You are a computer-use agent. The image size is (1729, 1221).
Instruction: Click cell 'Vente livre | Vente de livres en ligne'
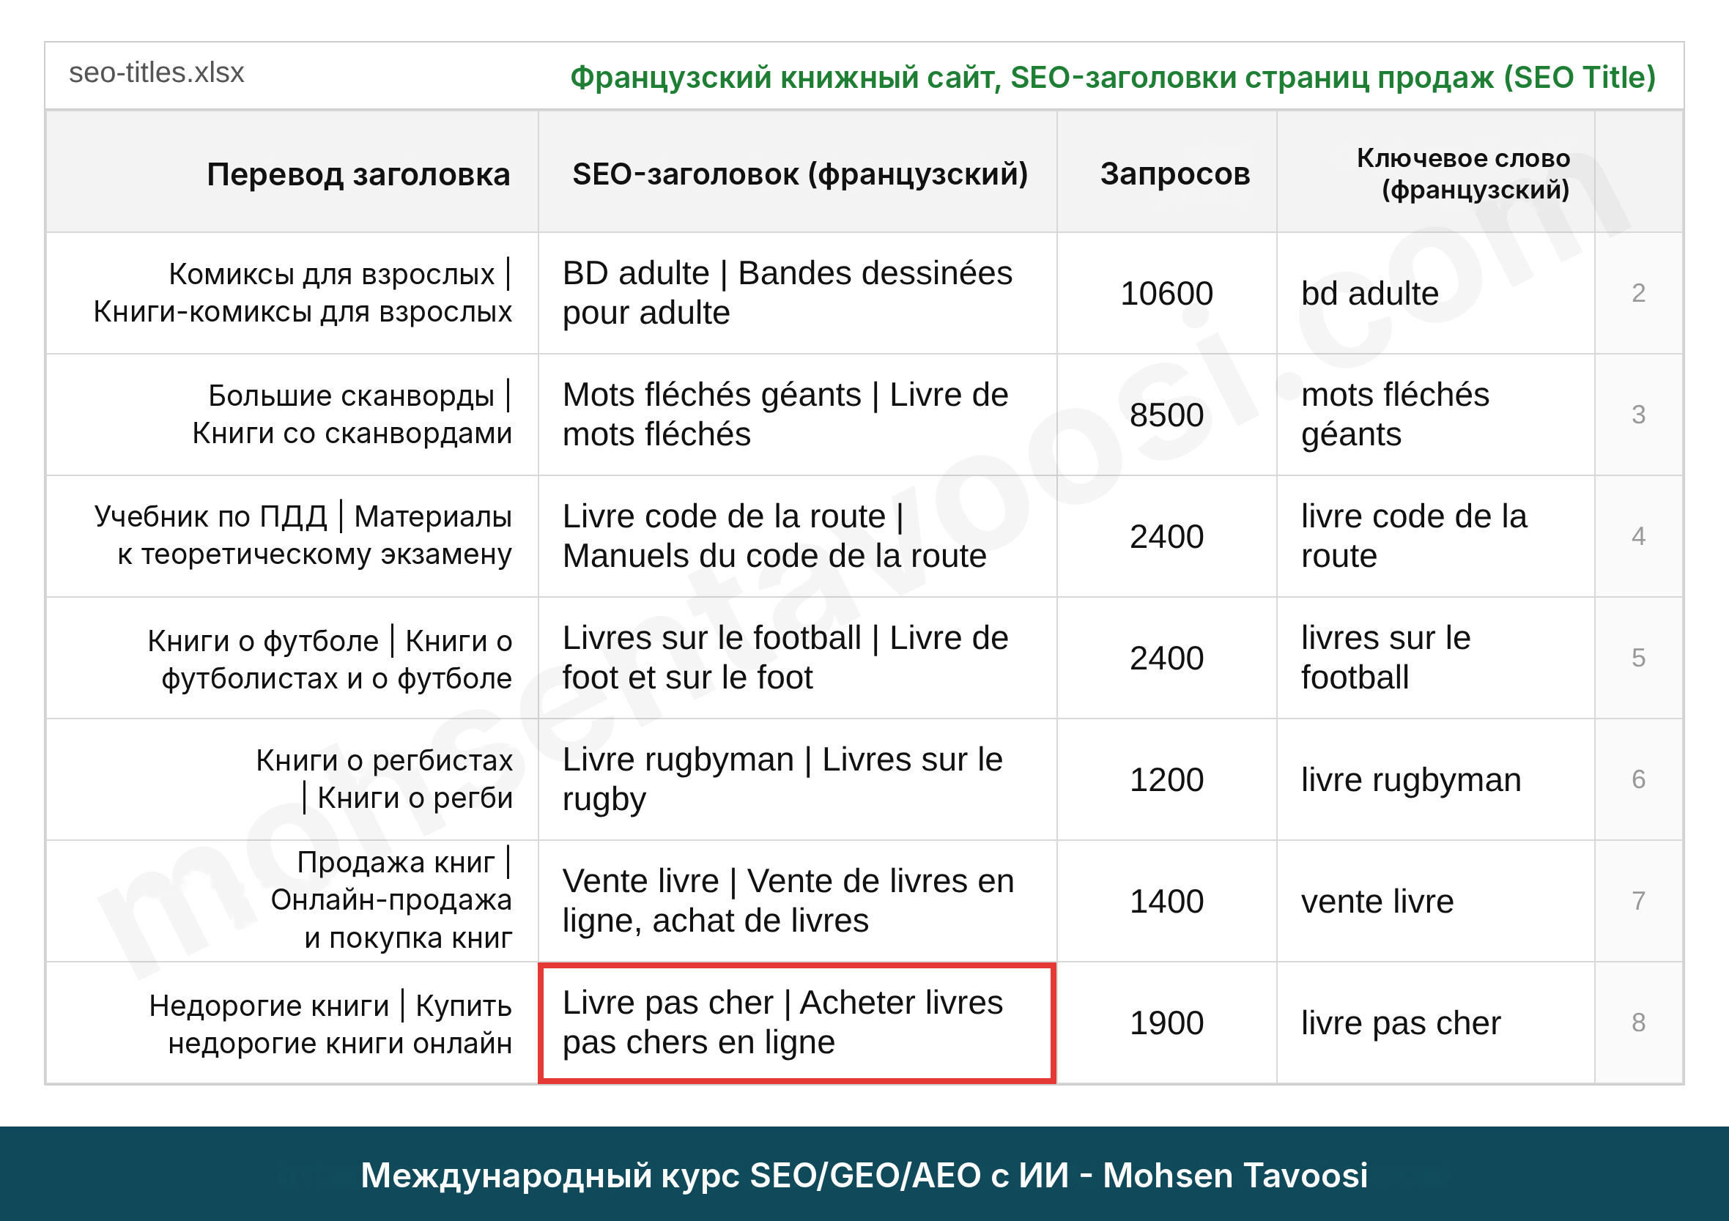799,901
